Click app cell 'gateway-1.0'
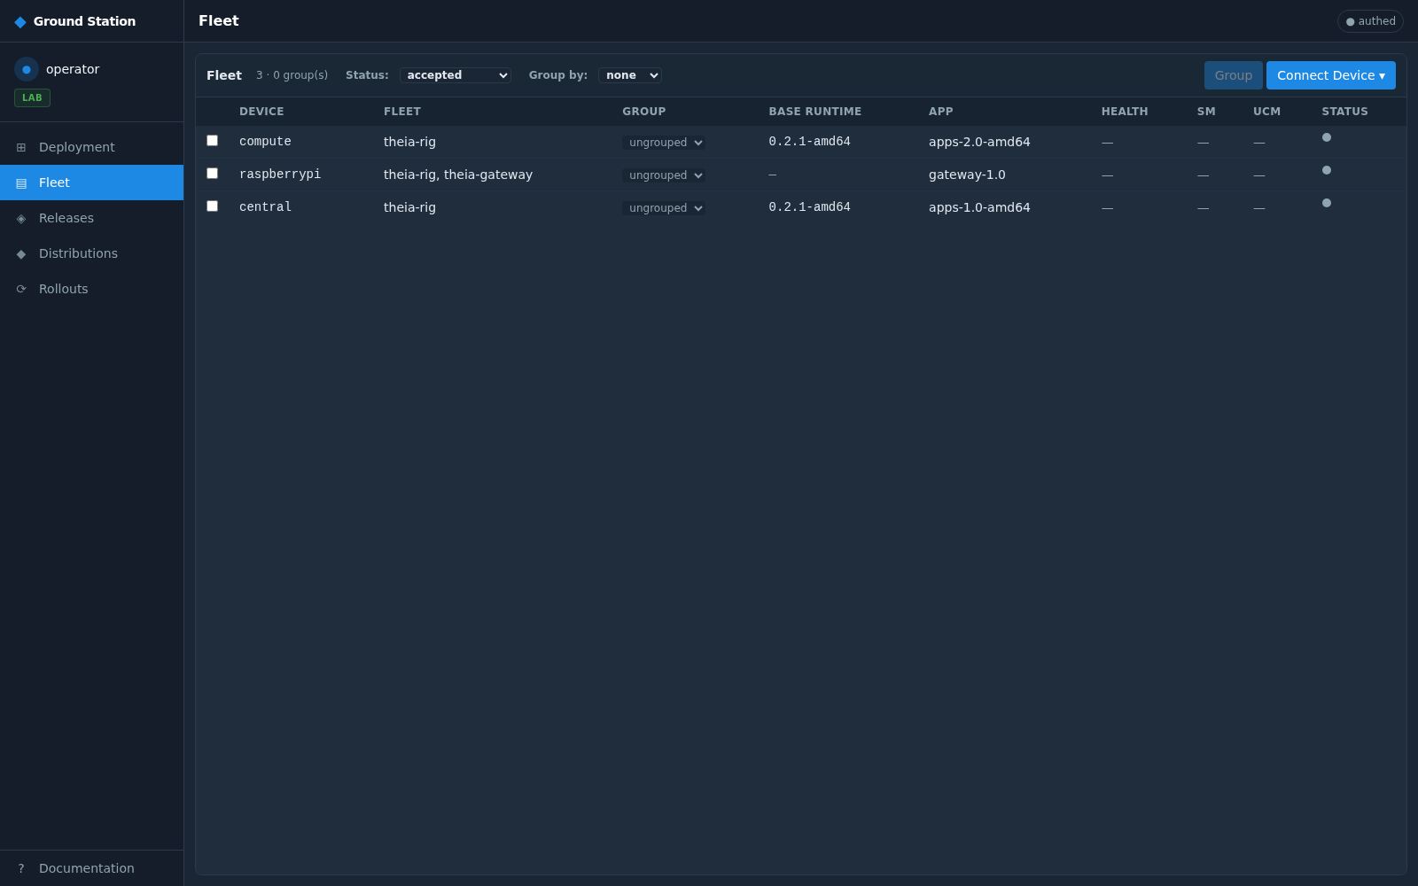This screenshot has height=886, width=1418. (967, 175)
